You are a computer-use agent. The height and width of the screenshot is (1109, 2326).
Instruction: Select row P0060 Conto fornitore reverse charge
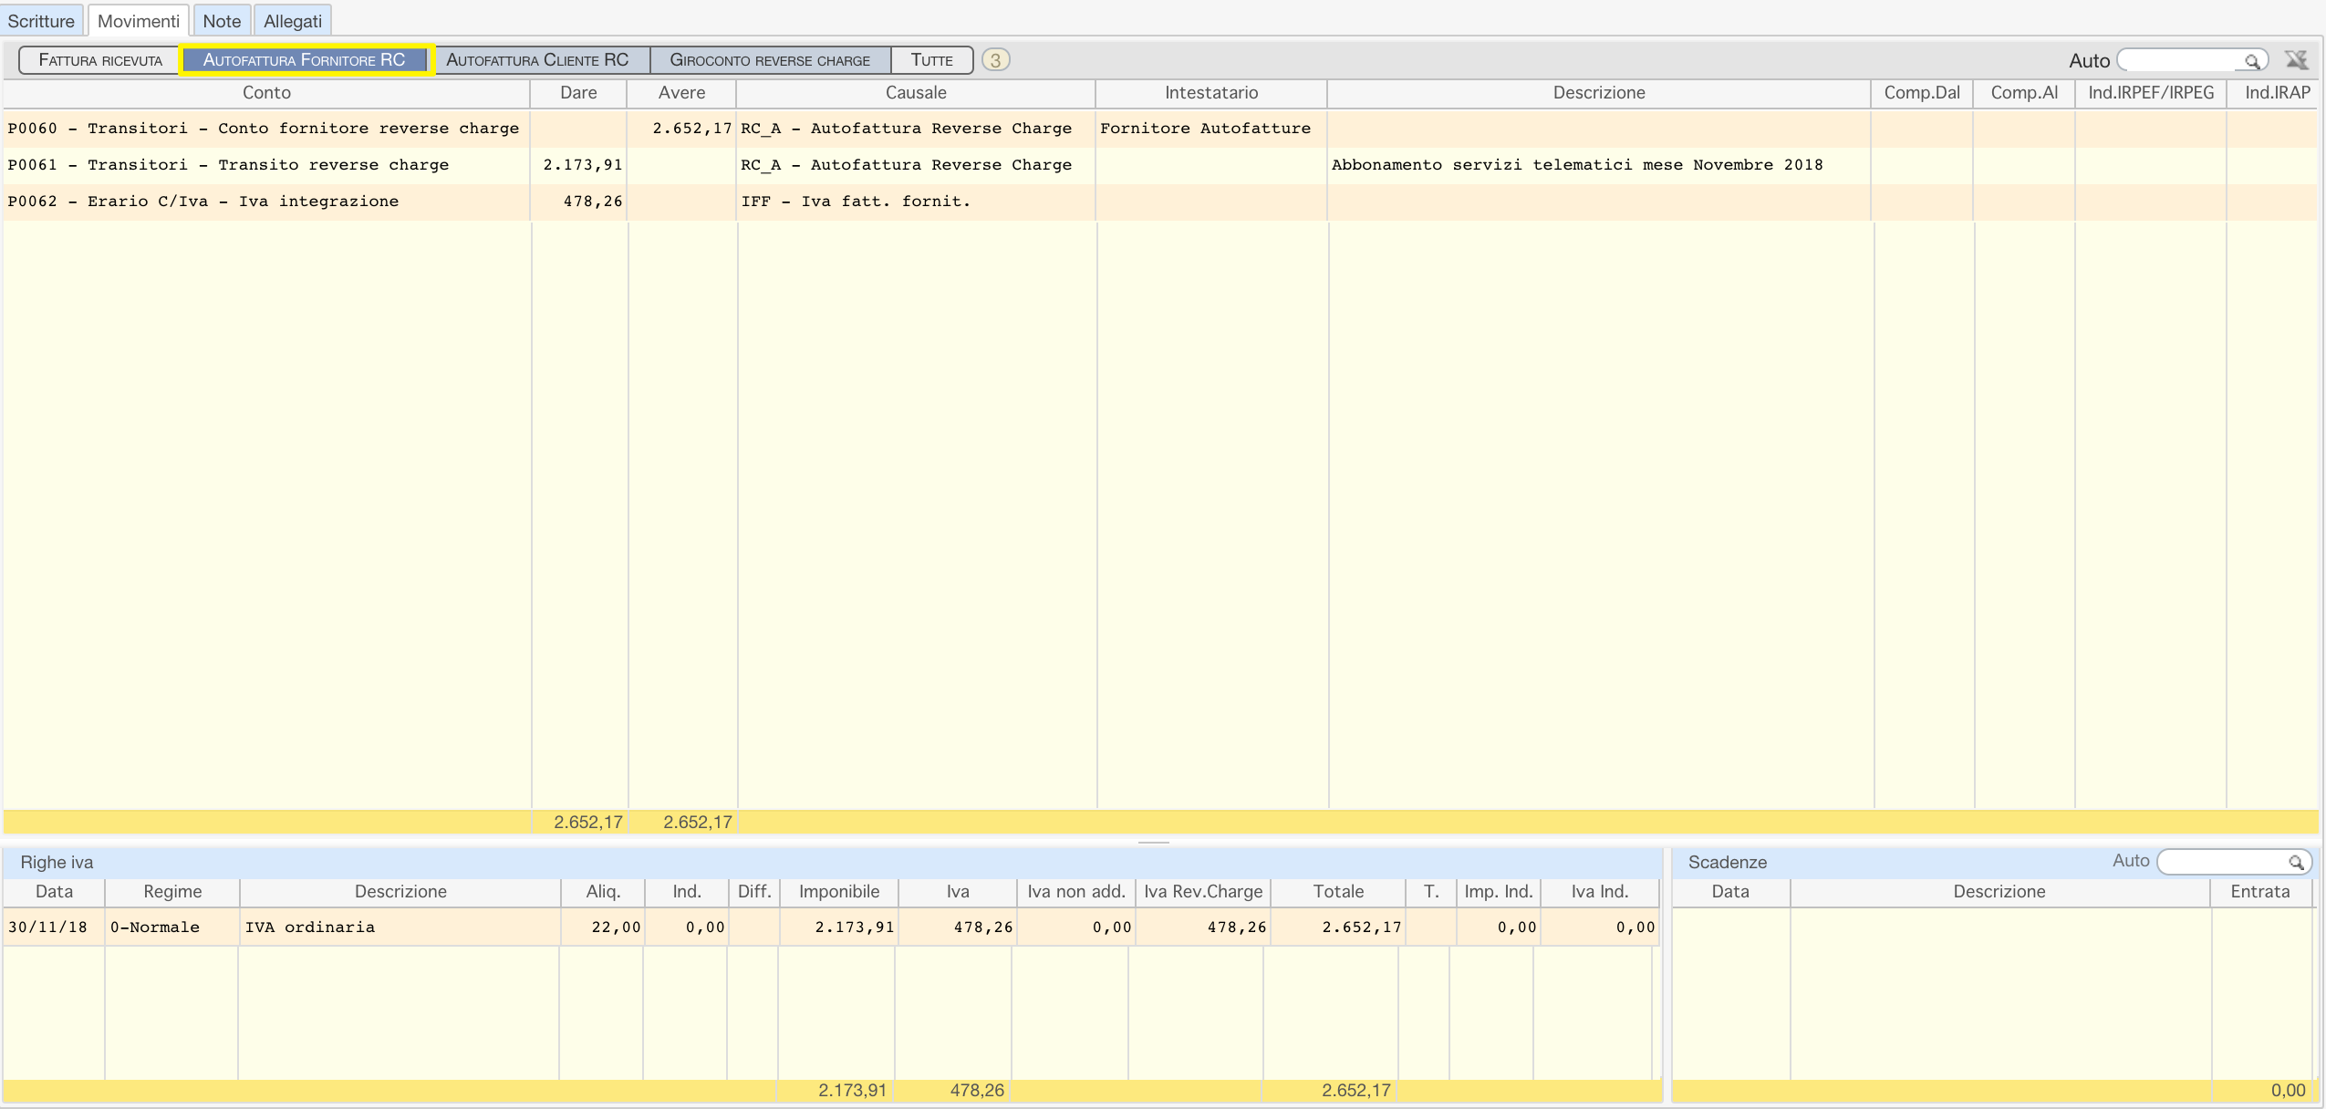click(1160, 129)
